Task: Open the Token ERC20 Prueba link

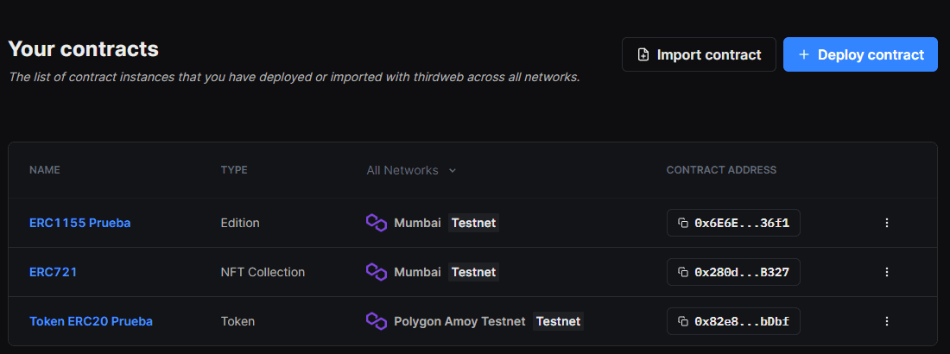Action: click(91, 321)
